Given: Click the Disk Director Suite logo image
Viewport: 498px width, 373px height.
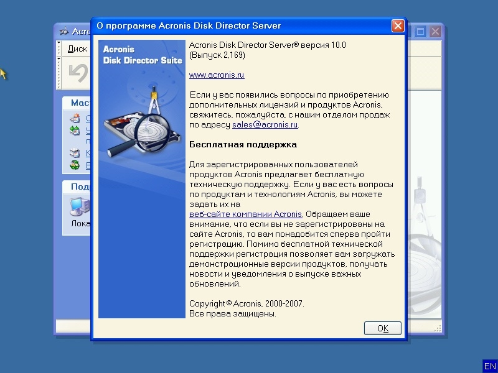Looking at the screenshot, I should click(142, 179).
